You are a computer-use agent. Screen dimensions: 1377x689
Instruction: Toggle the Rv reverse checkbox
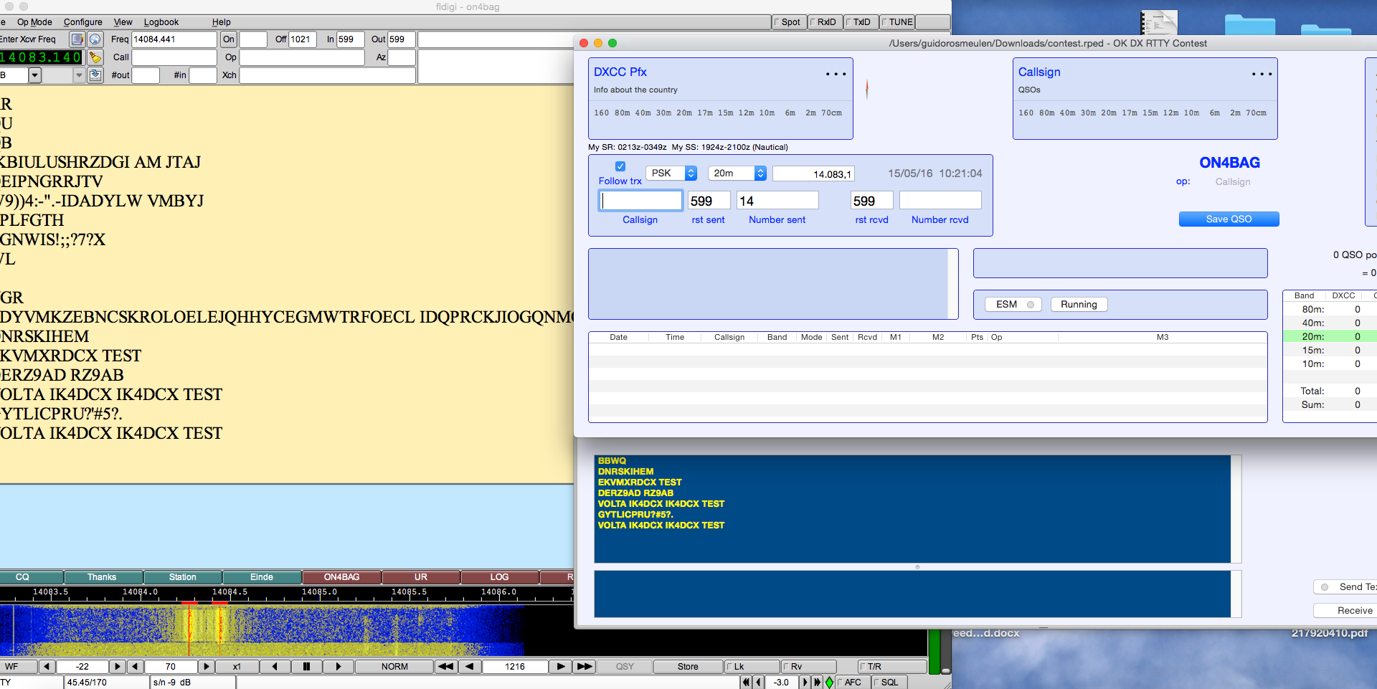(809, 666)
